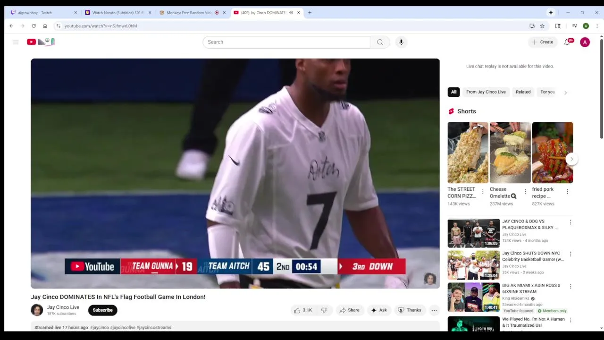Click the channel watermark in the video corner
This screenshot has width=604, height=340.
(x=429, y=279)
